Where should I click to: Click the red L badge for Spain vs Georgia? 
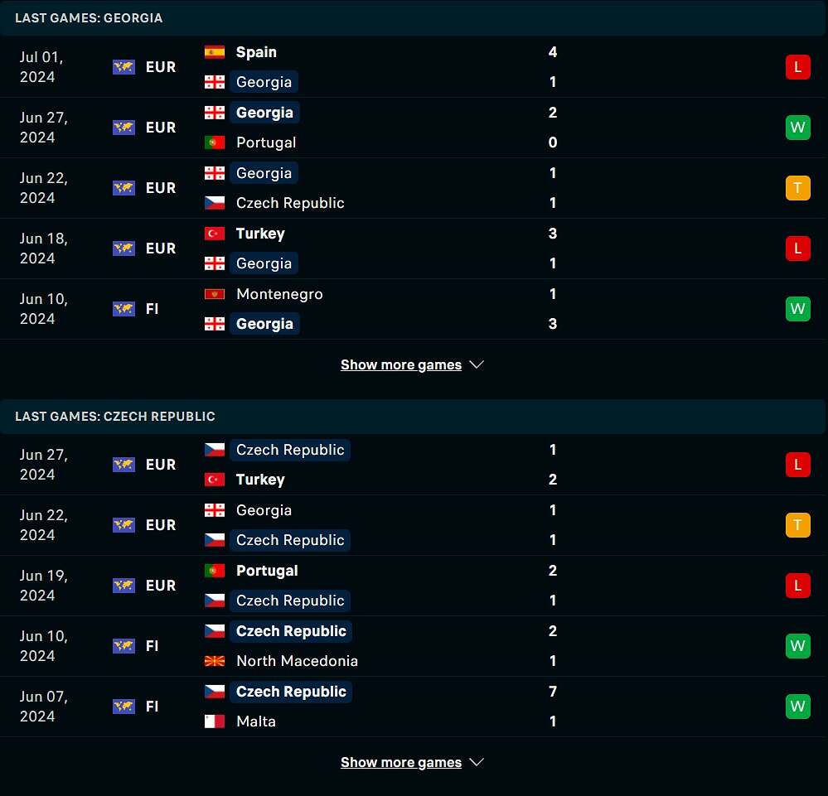pos(798,67)
